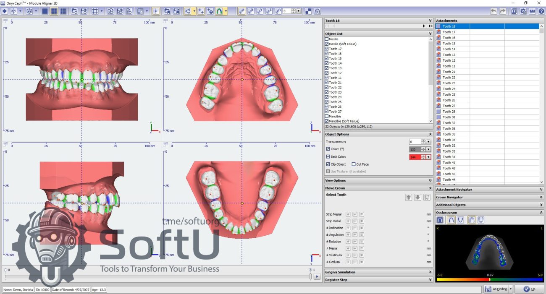This screenshot has height=294, width=546.
Task: Click Occlusal equals button
Action: click(x=361, y=262)
